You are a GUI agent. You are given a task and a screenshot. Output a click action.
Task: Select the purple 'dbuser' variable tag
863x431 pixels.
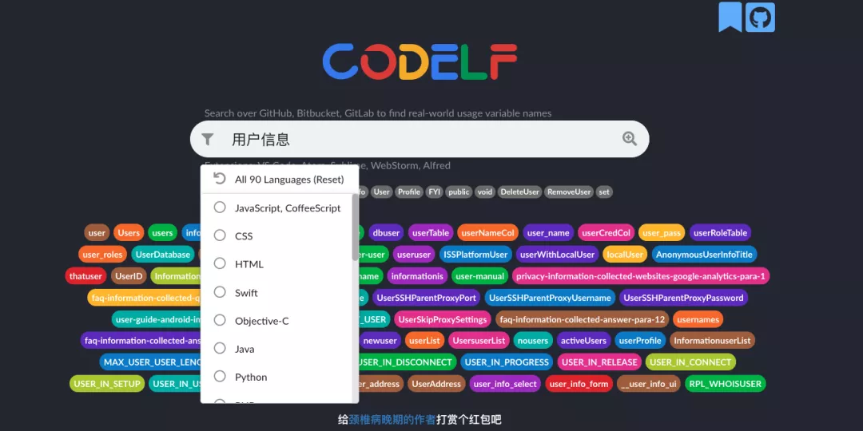pyautogui.click(x=386, y=232)
